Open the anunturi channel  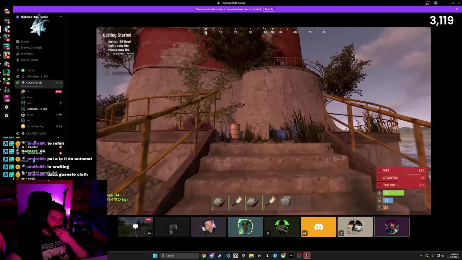(33, 147)
